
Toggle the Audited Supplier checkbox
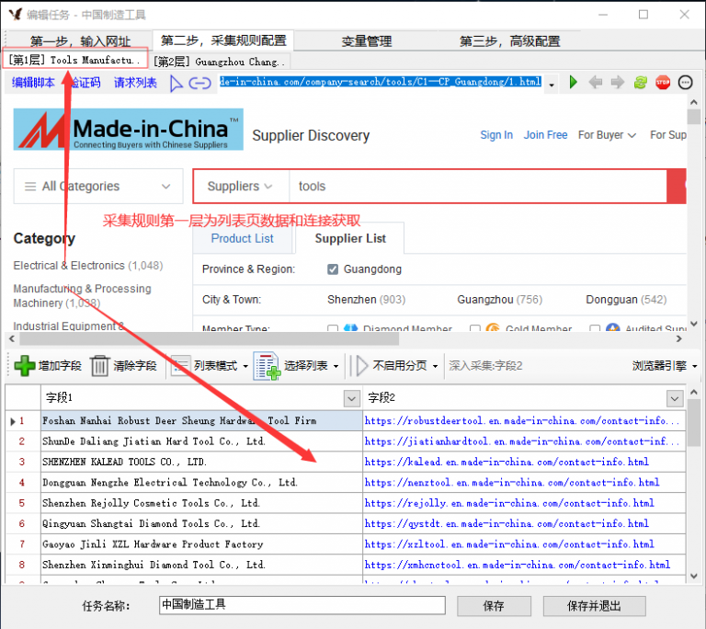(x=595, y=328)
